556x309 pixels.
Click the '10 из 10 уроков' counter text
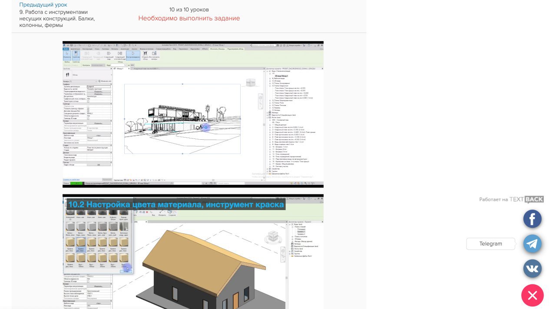coord(189,10)
